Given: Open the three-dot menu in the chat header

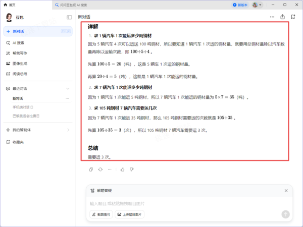Looking at the screenshot, I should pyautogui.click(x=272, y=17).
